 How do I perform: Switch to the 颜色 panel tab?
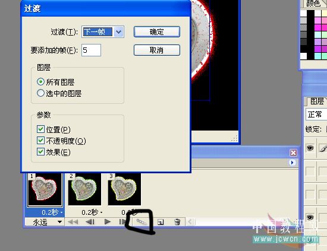tap(314, 4)
